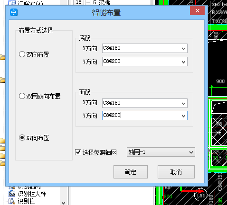Click the 识别柱大样 CAD icon
Image resolution: width=227 pixels, height=205 pixels.
(x=12, y=194)
